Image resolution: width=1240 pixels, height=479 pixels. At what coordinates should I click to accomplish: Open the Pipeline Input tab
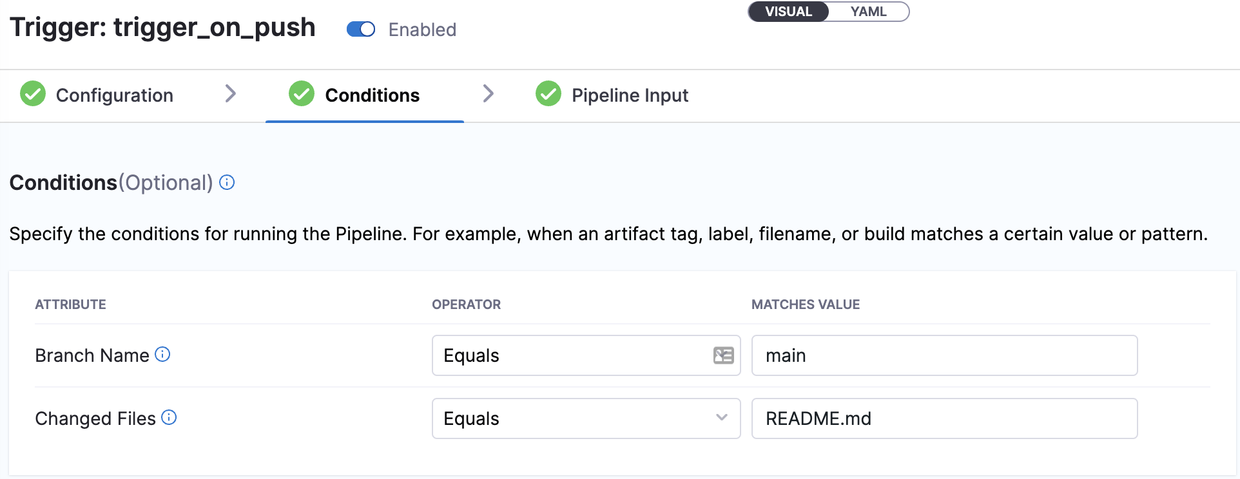tap(630, 95)
